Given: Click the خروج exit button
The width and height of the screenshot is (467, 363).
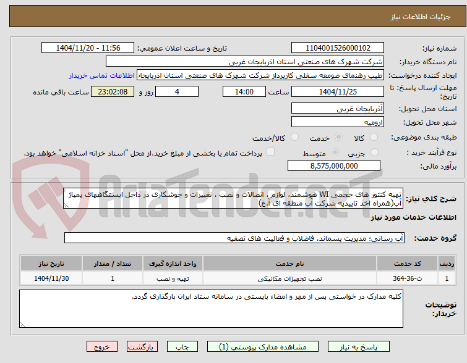Looking at the screenshot, I should (102, 347).
